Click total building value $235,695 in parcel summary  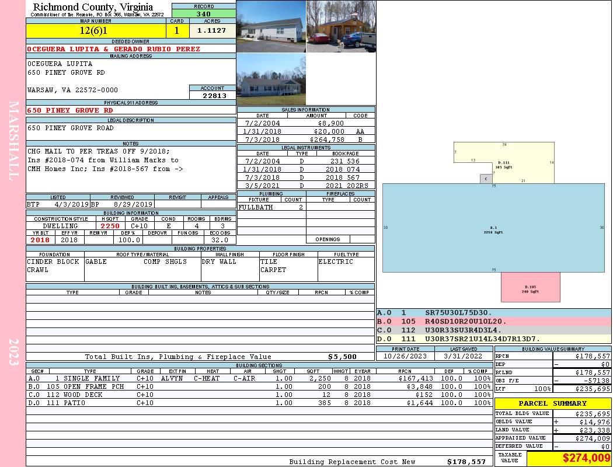[593, 414]
